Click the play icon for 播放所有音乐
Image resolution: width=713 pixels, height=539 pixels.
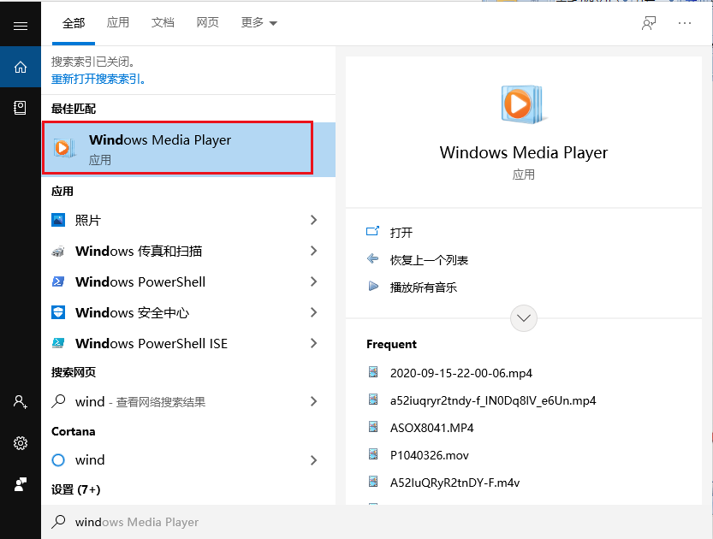[x=373, y=287]
